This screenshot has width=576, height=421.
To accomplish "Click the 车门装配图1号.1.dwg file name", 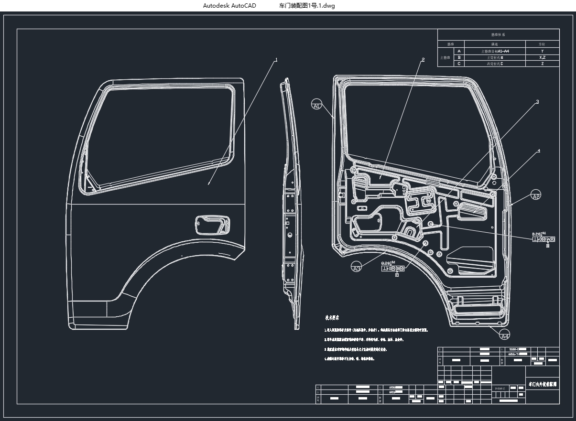I will point(306,6).
